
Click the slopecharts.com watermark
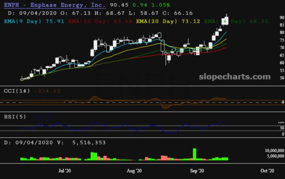tap(236, 77)
